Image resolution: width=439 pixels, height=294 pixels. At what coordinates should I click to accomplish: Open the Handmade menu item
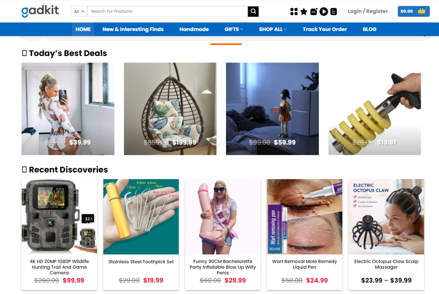click(x=194, y=29)
